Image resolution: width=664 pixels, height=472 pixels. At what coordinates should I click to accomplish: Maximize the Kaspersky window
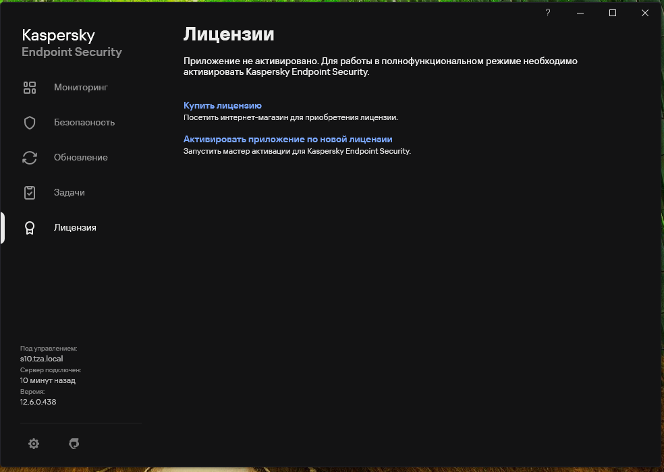click(613, 13)
